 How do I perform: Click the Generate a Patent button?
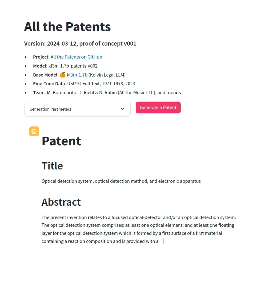pos(158,108)
